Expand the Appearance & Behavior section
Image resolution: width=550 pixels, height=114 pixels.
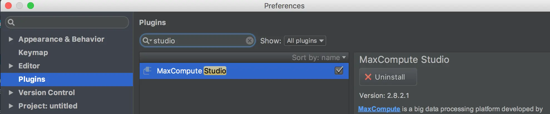pyautogui.click(x=11, y=39)
